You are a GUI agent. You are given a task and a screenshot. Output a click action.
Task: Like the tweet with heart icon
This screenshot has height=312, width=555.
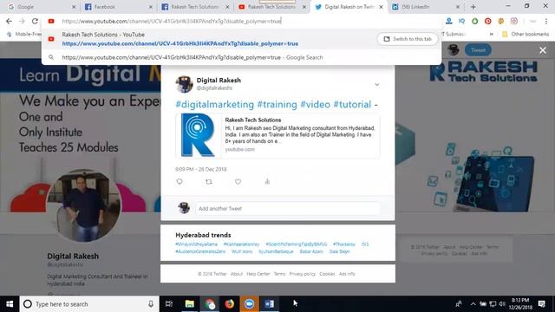pos(238,181)
